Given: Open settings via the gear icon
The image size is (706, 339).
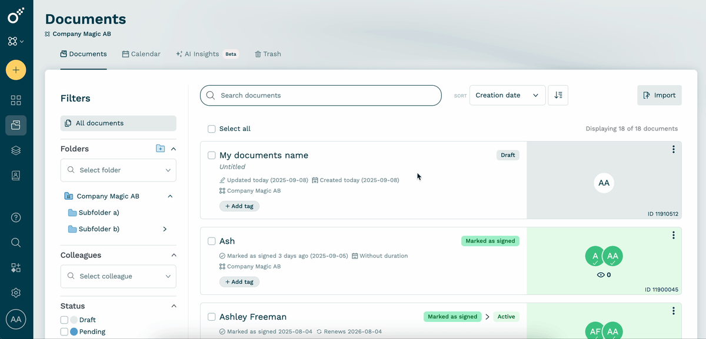Looking at the screenshot, I should (15, 292).
